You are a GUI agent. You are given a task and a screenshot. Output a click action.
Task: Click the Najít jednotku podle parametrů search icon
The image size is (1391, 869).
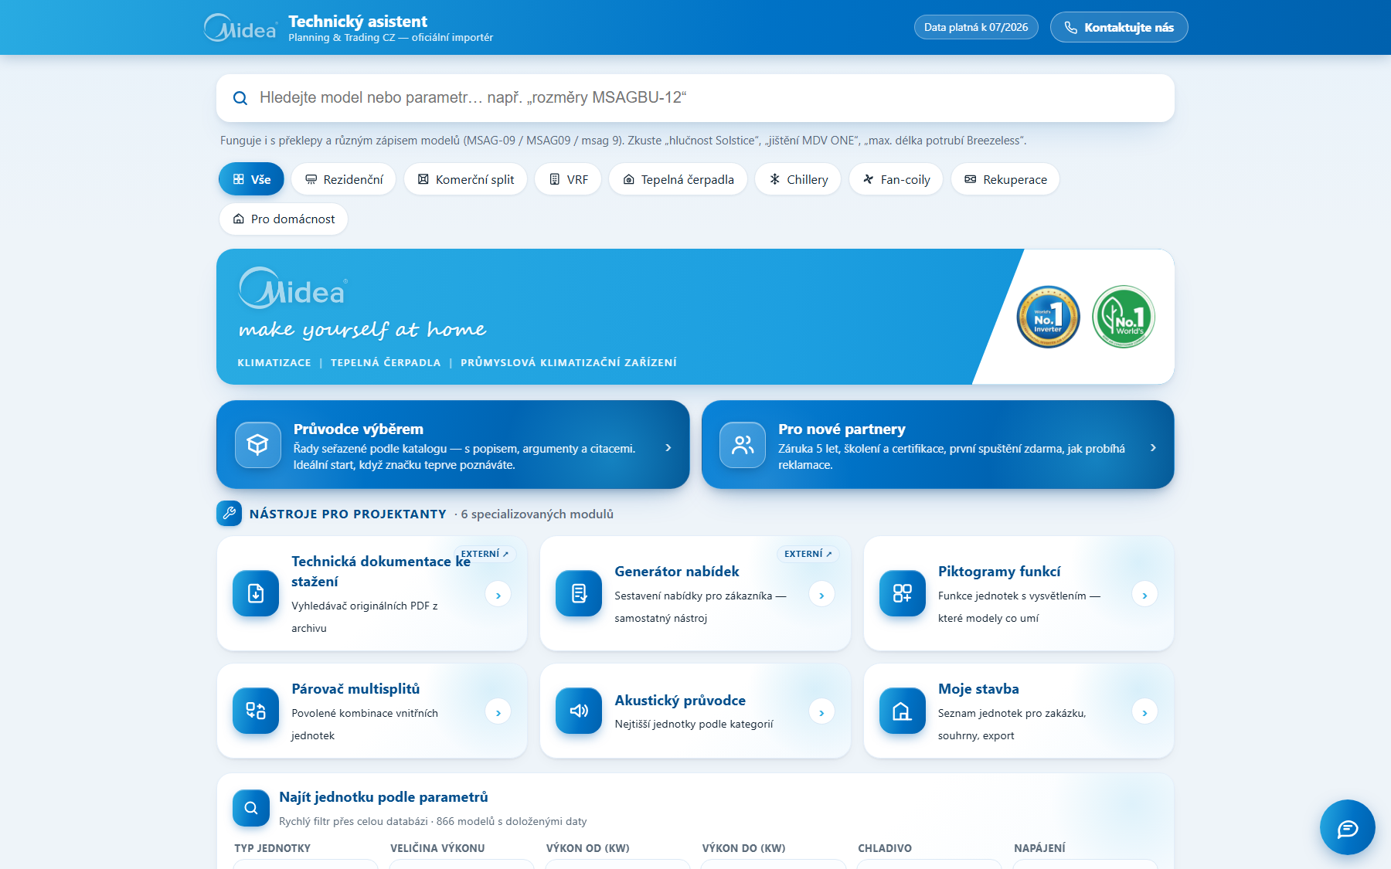tap(251, 808)
